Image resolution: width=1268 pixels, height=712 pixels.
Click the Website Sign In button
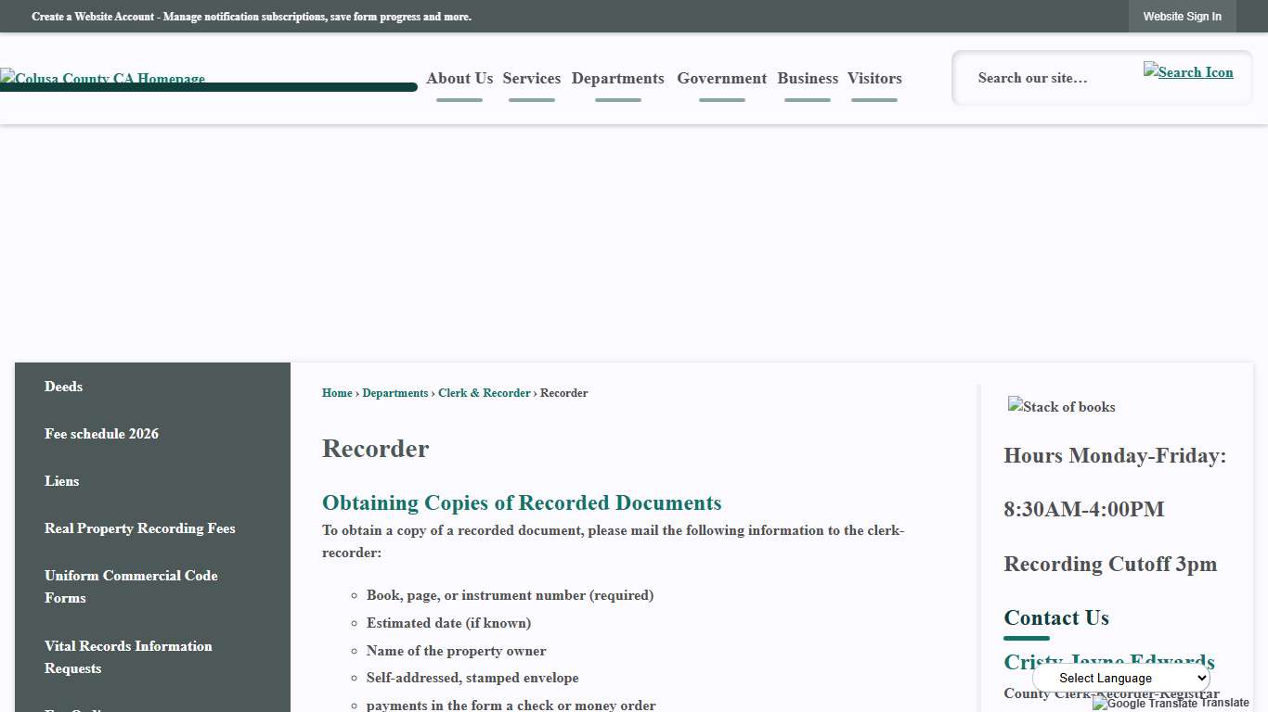[1182, 16]
